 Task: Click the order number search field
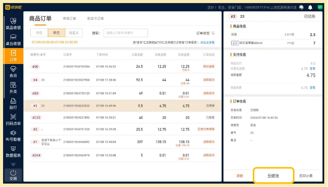click(x=126, y=33)
